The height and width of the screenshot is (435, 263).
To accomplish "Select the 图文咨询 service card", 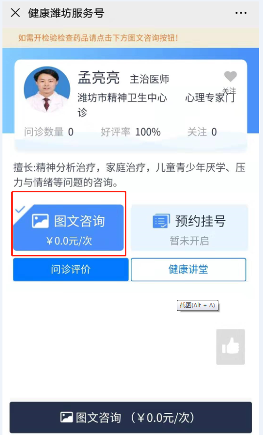I will point(68,228).
